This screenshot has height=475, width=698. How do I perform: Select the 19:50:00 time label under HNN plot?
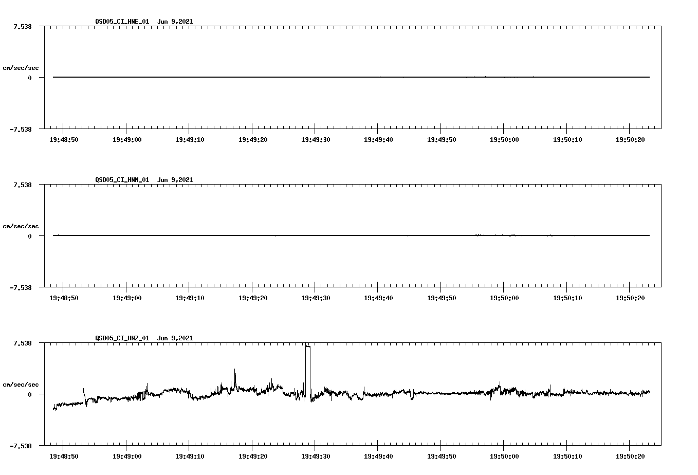[504, 298]
